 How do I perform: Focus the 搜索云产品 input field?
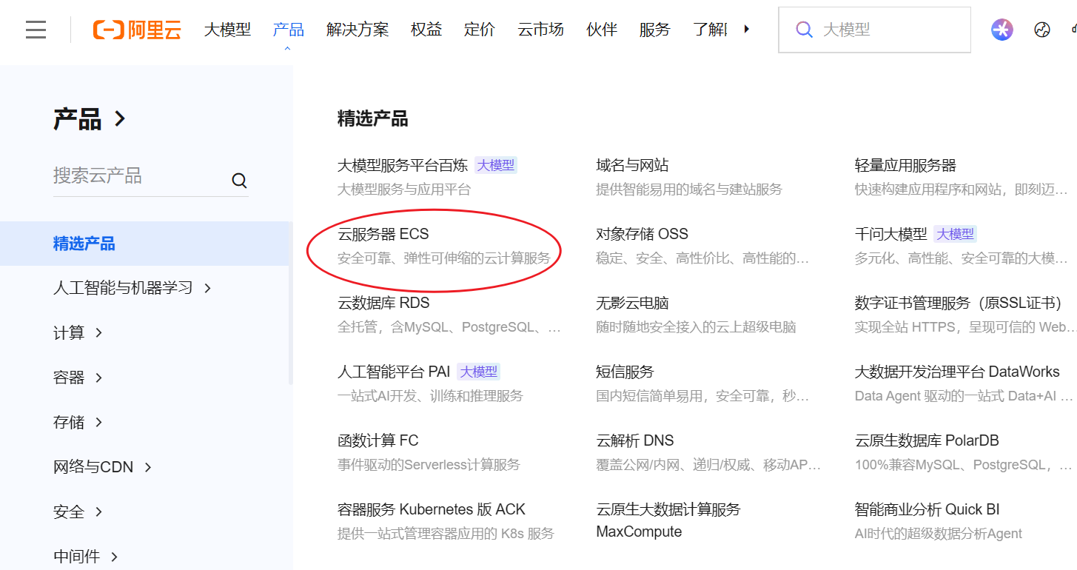141,176
